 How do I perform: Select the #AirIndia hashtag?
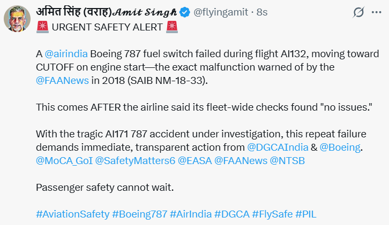click(x=191, y=214)
